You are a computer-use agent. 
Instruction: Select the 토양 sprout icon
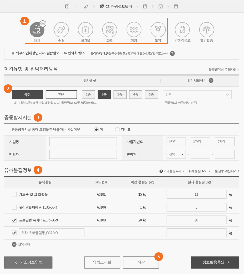(x=158, y=30)
